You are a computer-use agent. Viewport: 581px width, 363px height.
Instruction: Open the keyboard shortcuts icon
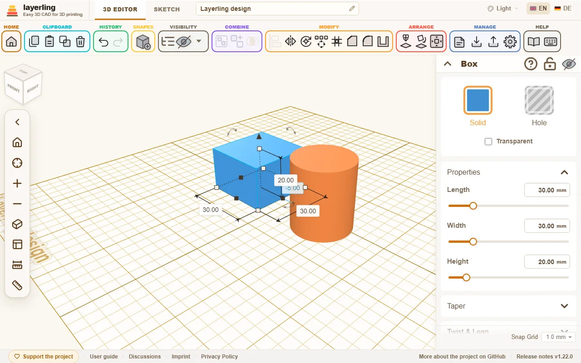pos(551,42)
